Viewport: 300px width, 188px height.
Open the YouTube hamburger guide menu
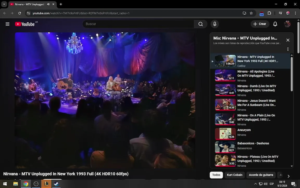pyautogui.click(x=8, y=24)
